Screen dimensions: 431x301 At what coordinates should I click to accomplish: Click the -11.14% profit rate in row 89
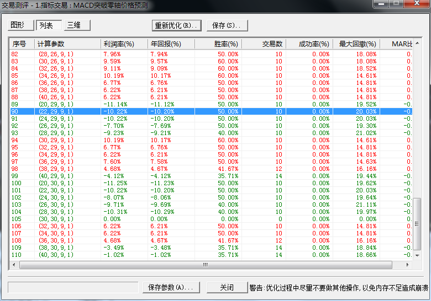tap(115, 104)
